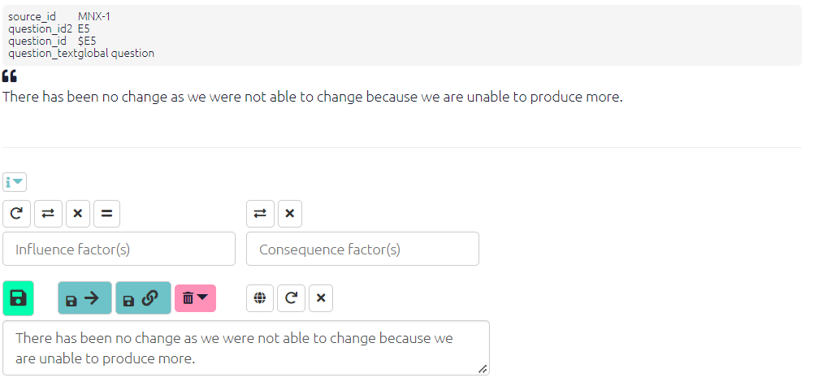Click the refresh icon above Influence factor field
The height and width of the screenshot is (382, 814).
click(x=16, y=214)
